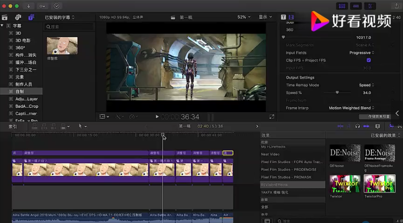Click the share export icon
The height and width of the screenshot is (223, 403).
(397, 6)
